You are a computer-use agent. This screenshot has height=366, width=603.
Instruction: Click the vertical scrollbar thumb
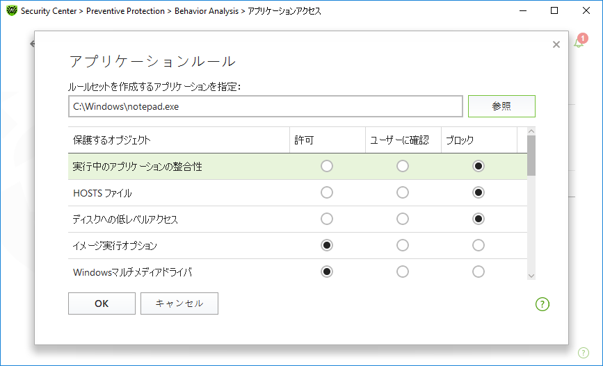(531, 156)
